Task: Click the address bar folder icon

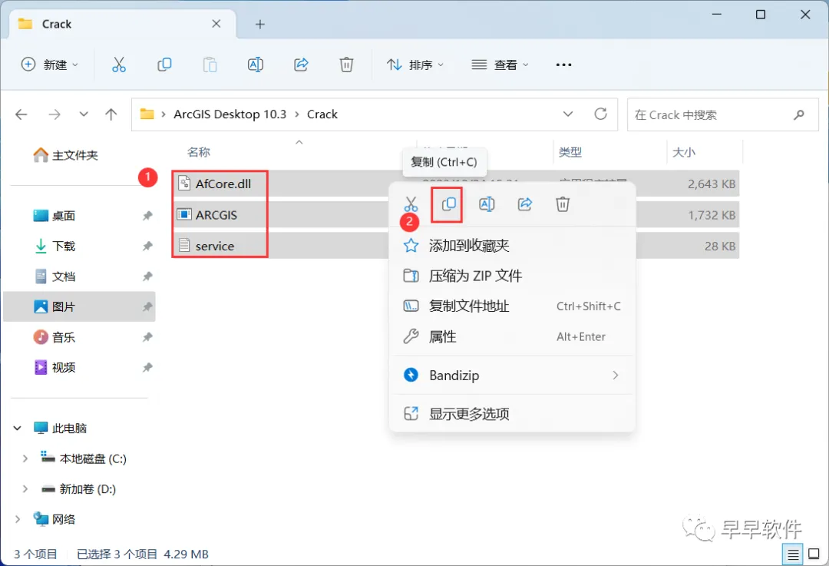Action: click(147, 114)
